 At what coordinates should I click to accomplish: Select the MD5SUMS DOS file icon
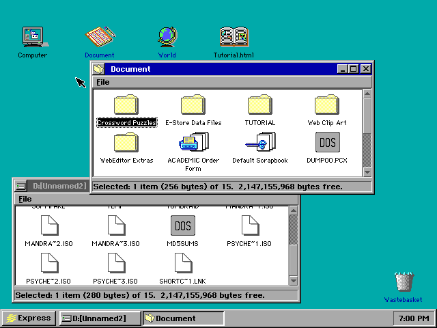click(x=182, y=225)
